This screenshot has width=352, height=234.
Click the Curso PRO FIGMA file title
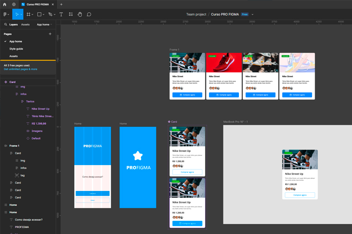(x=225, y=14)
